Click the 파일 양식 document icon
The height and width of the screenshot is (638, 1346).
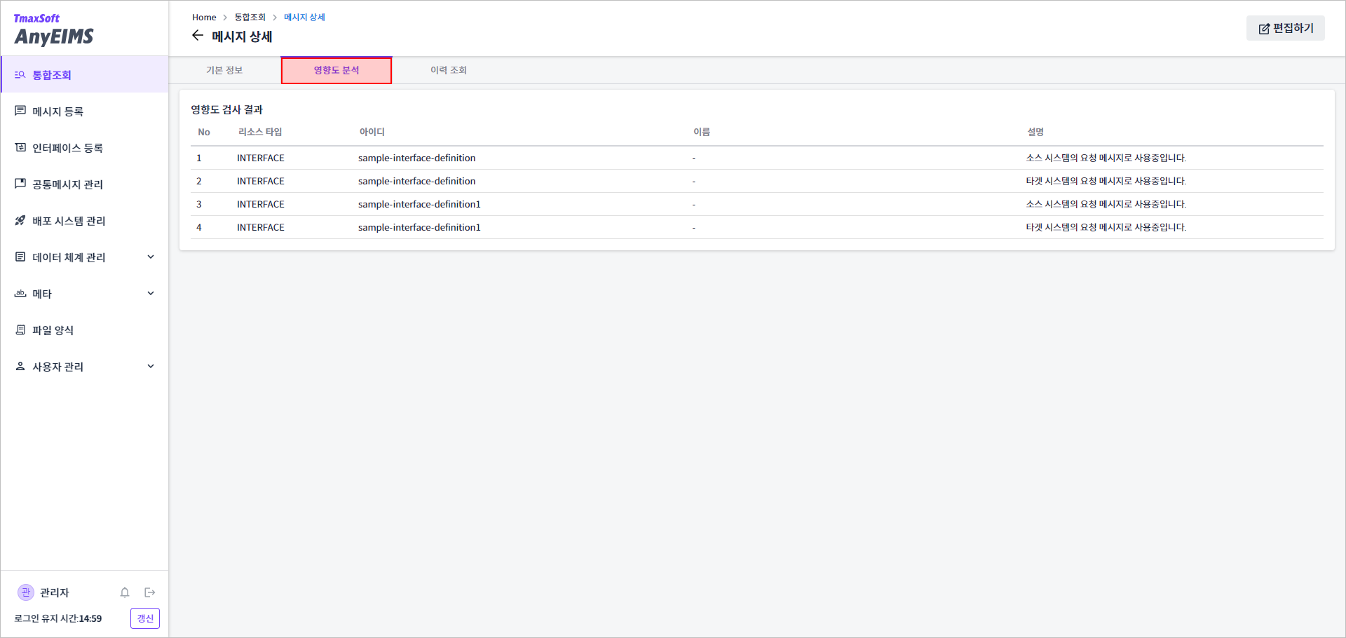coord(20,330)
